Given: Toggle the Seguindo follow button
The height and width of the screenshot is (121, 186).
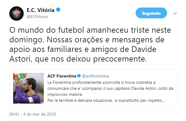Looking at the screenshot, I should [x=151, y=13].
